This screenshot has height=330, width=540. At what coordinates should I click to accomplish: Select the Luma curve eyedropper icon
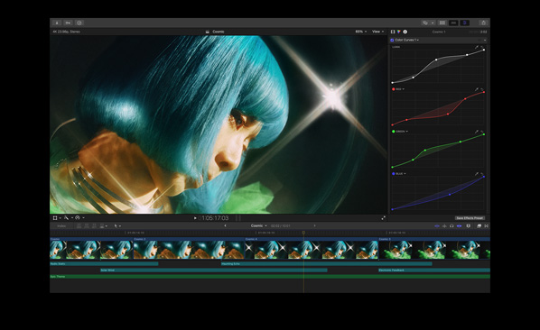(477, 47)
